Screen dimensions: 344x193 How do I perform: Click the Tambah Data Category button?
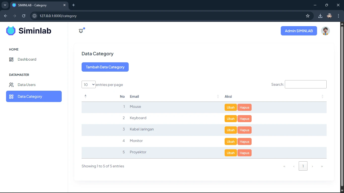tap(105, 67)
